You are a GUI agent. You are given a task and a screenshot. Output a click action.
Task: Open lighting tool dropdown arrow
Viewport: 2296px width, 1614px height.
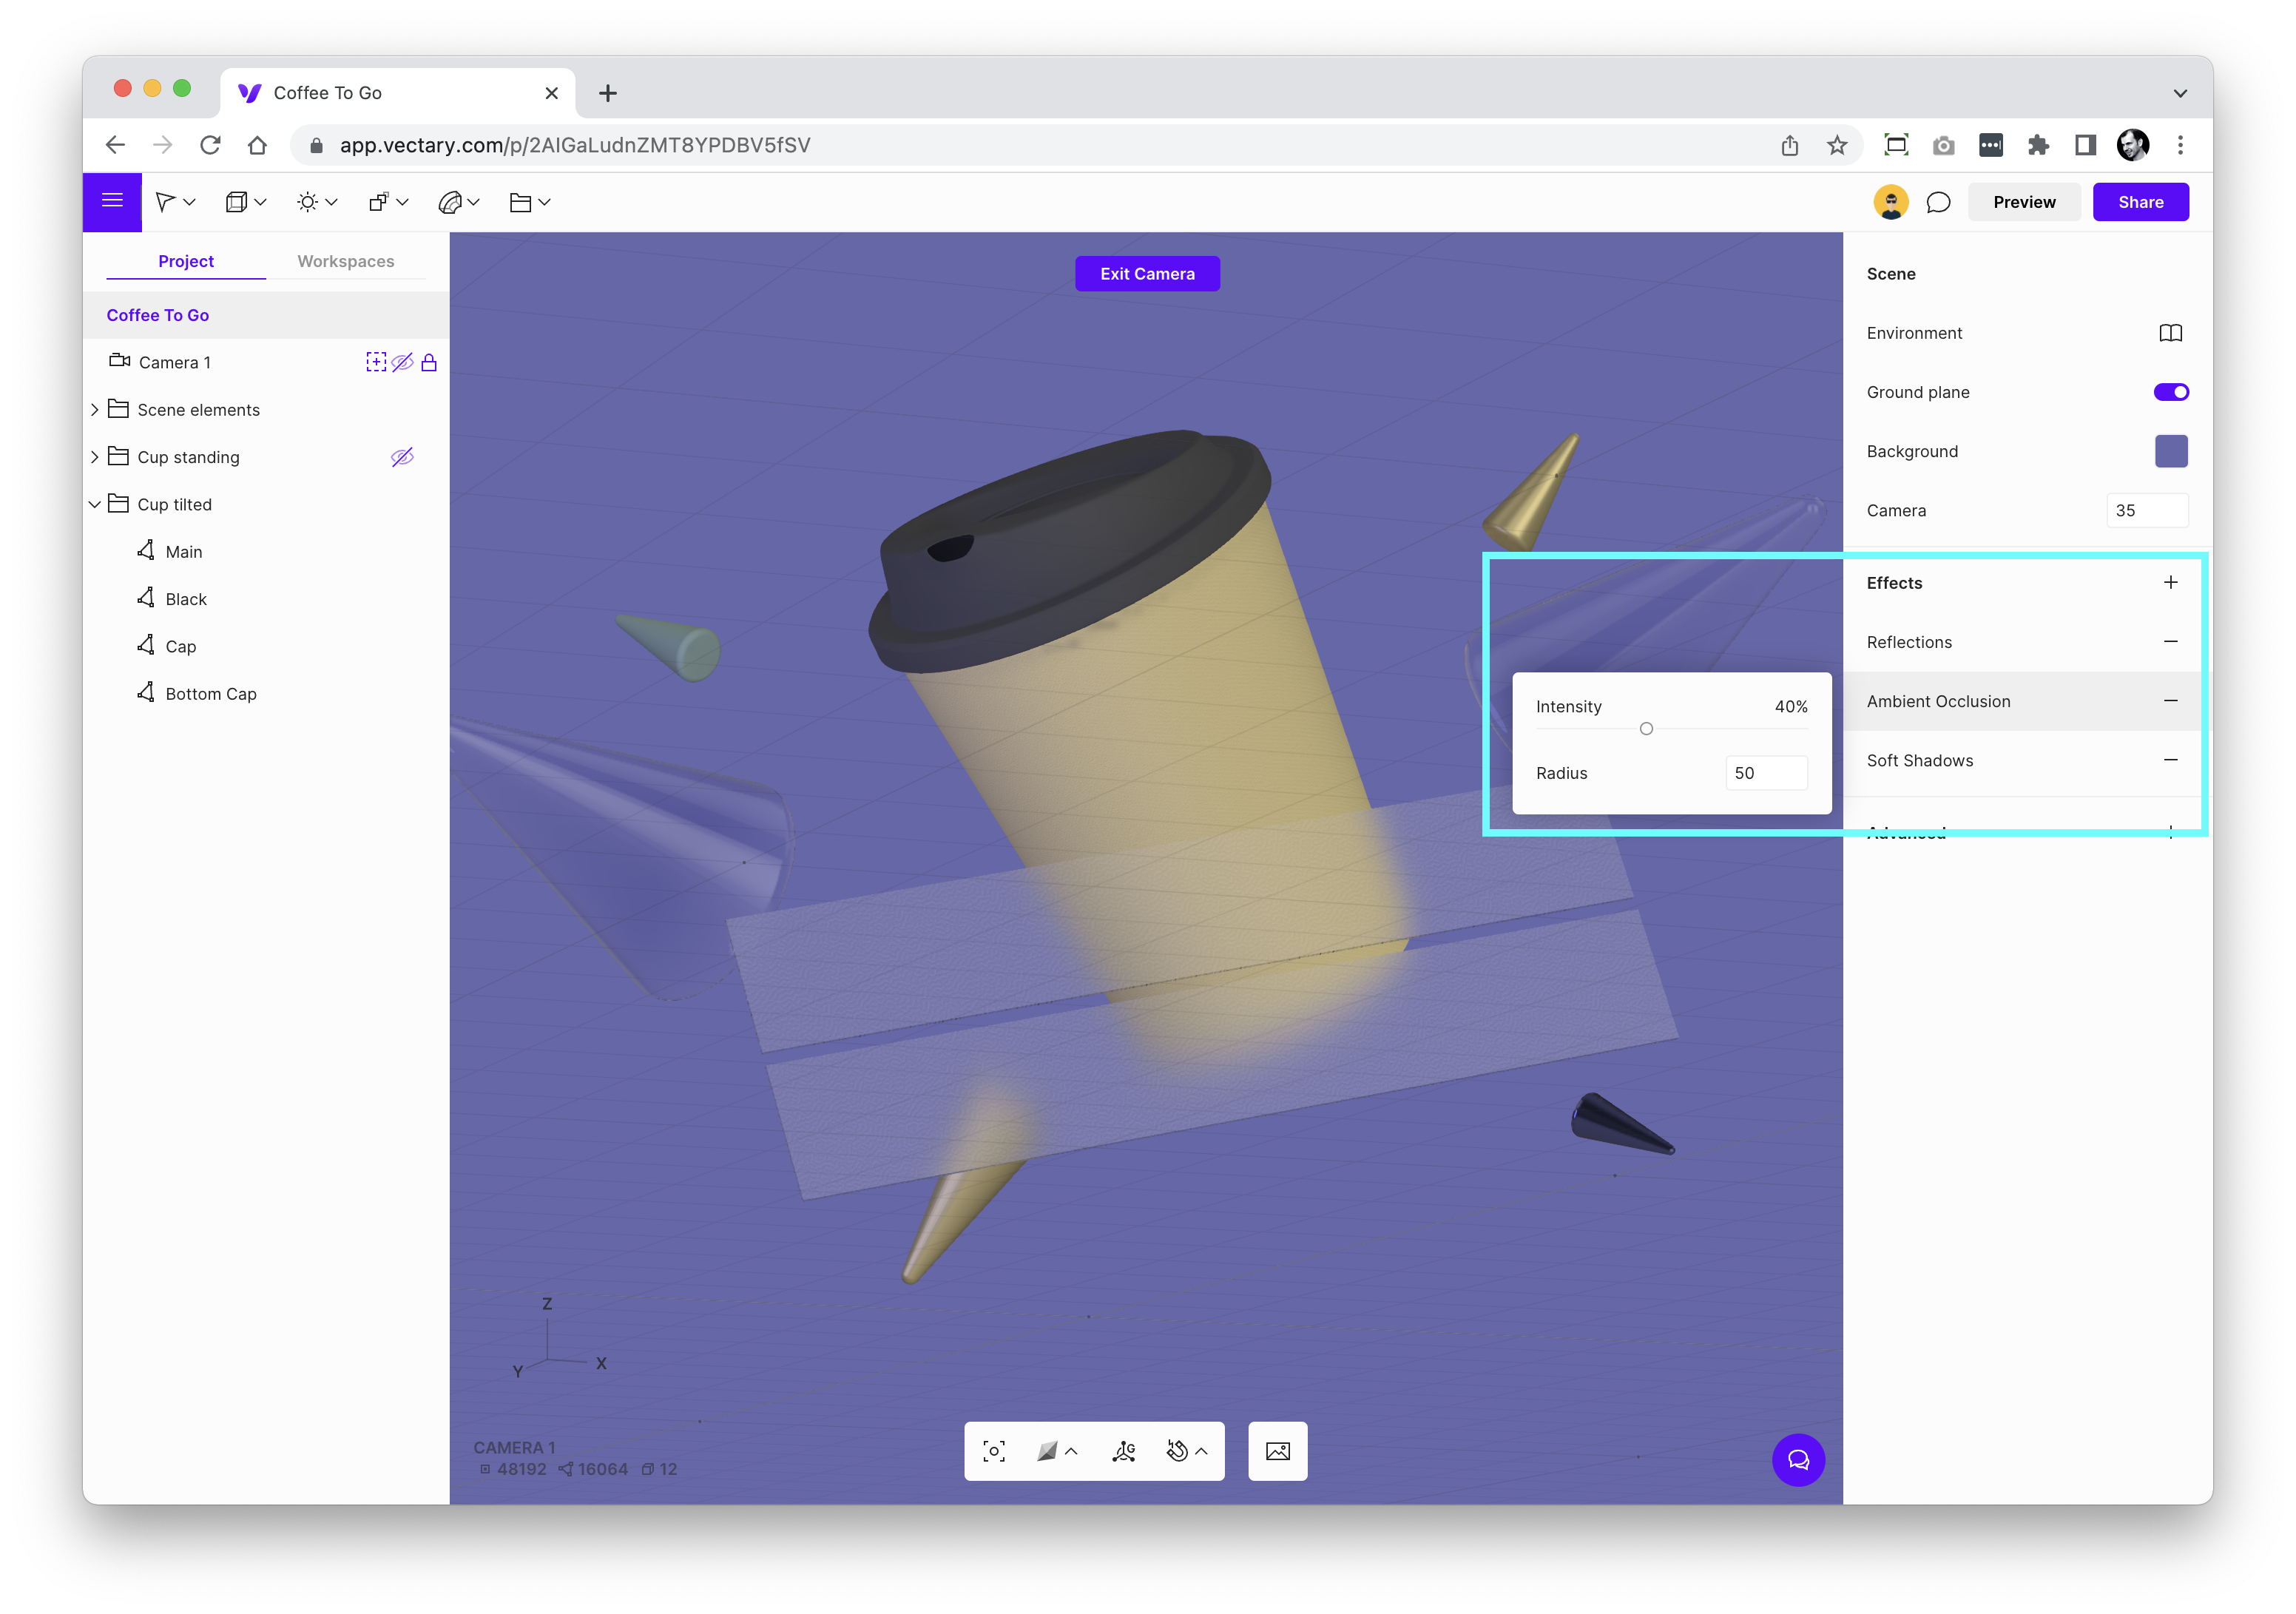(x=331, y=202)
